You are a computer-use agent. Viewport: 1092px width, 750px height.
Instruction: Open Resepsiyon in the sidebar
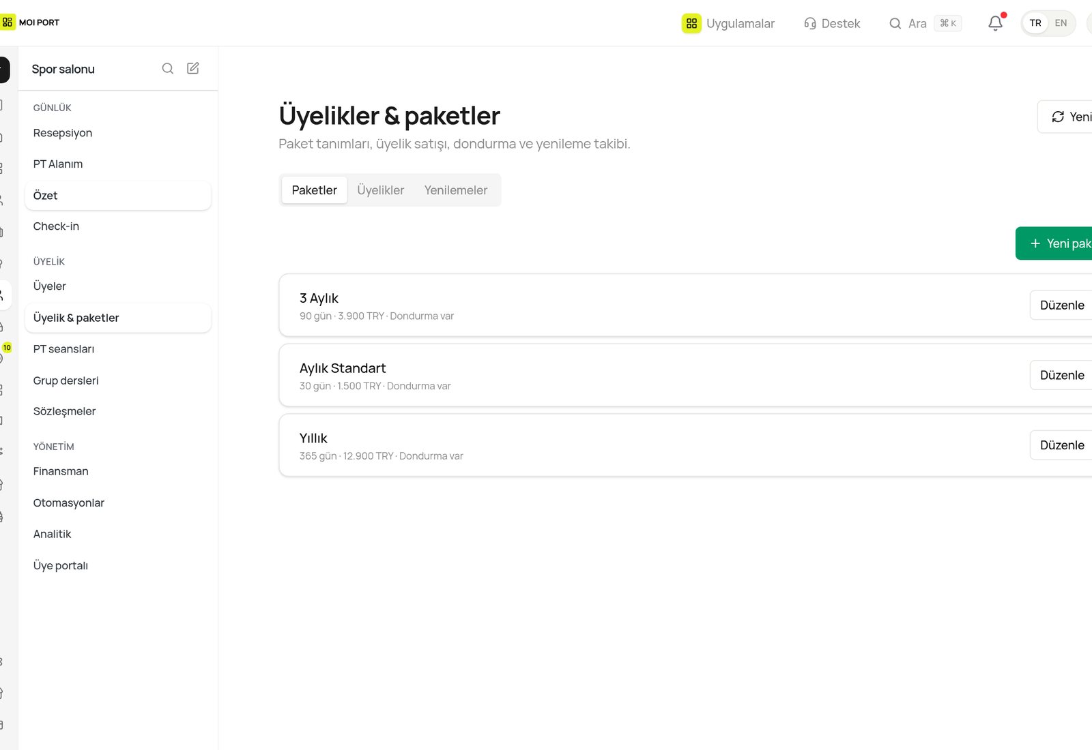coord(117,133)
